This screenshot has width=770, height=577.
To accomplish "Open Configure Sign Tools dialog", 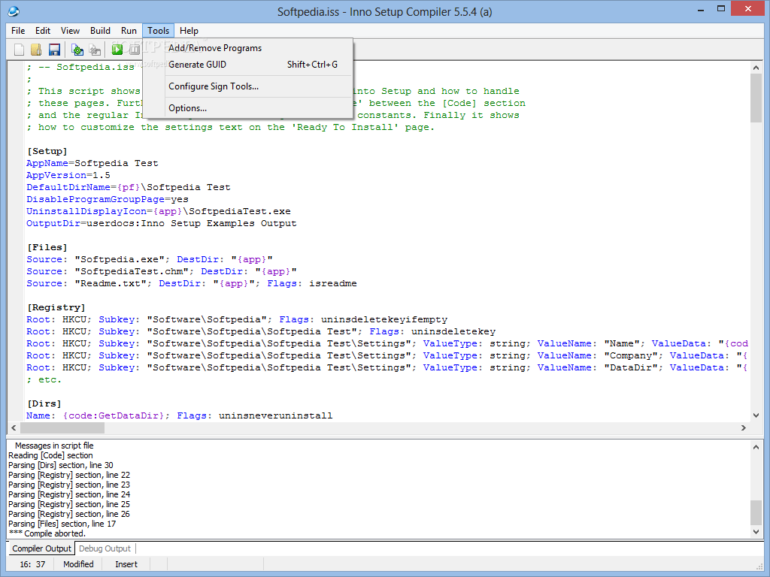I will 248,86.
